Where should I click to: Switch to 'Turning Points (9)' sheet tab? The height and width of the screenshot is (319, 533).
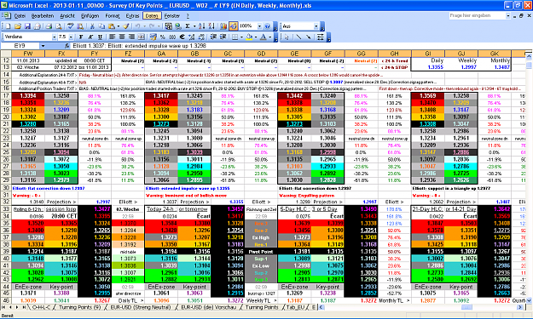pos(80,307)
